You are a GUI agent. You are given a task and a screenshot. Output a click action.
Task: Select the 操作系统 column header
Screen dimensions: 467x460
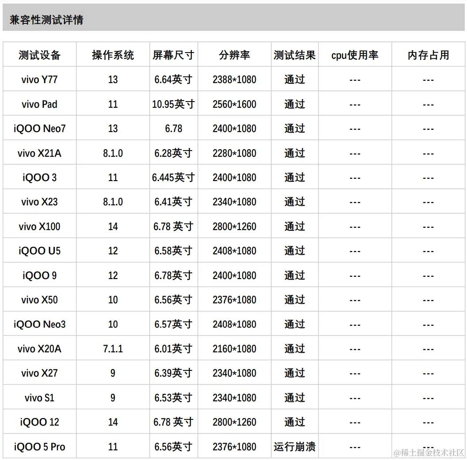pyautogui.click(x=113, y=55)
